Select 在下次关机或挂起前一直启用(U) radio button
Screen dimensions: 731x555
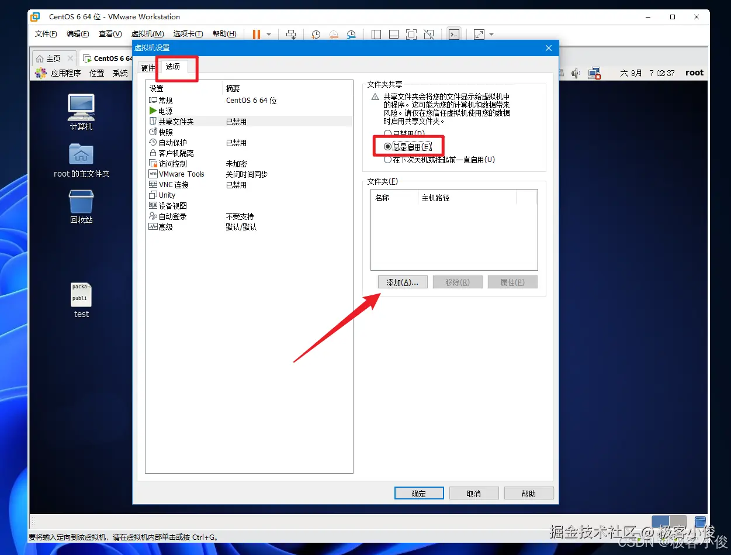(x=387, y=160)
